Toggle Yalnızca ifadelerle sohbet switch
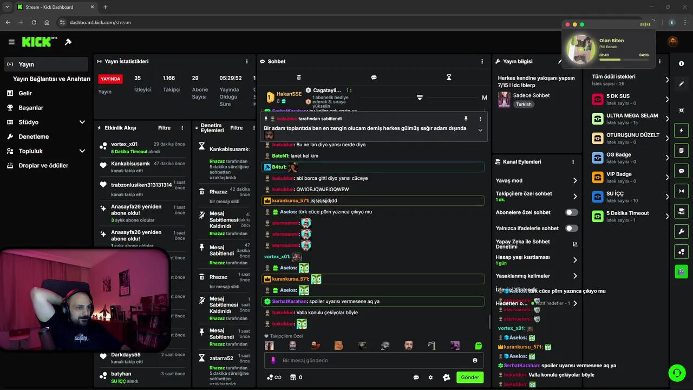Image resolution: width=693 pixels, height=390 pixels. click(571, 228)
